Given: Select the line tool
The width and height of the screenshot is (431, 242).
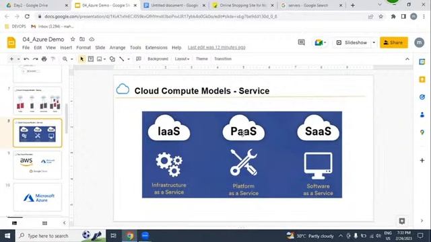Looking at the screenshot, I should (121, 59).
